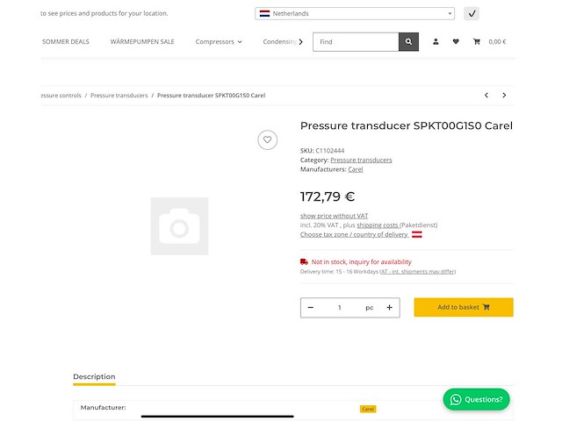Image resolution: width=562 pixels, height=421 pixels.
Task: Add product to wishlist heart
Action: (x=268, y=139)
